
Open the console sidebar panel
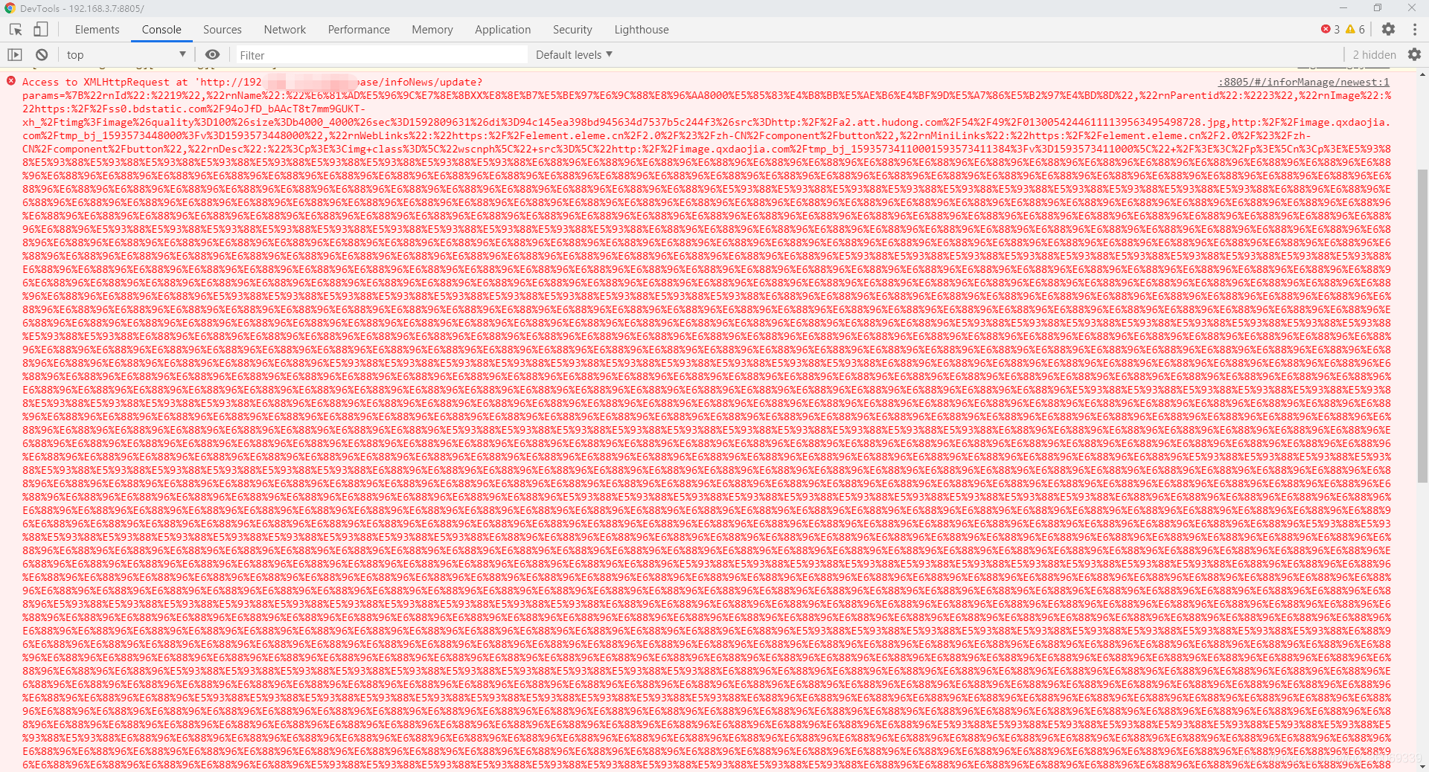coord(13,54)
